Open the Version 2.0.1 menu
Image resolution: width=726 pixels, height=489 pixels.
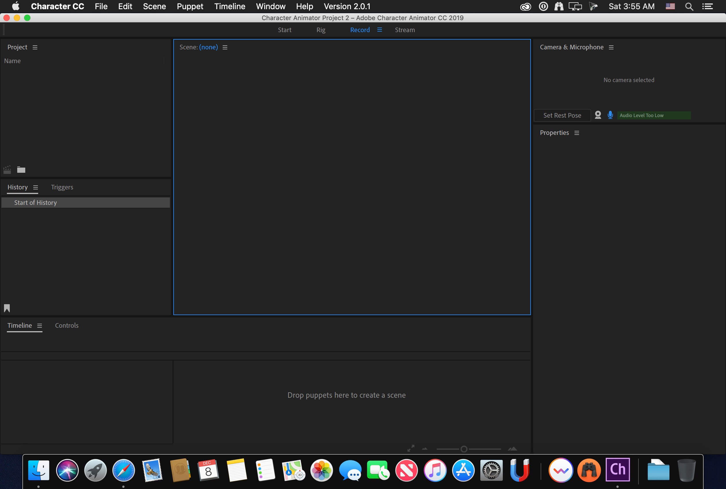pos(347,7)
